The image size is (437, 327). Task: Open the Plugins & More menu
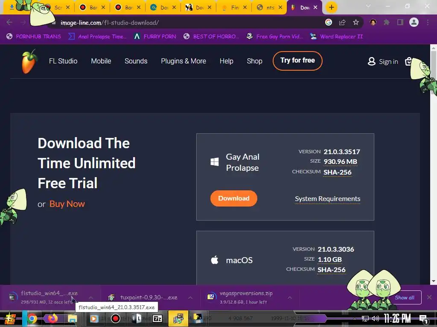point(184,61)
